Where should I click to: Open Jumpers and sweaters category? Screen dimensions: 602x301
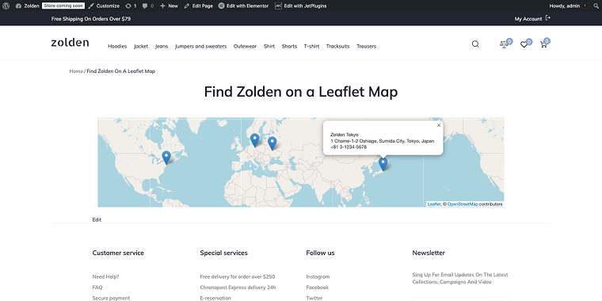pos(200,46)
